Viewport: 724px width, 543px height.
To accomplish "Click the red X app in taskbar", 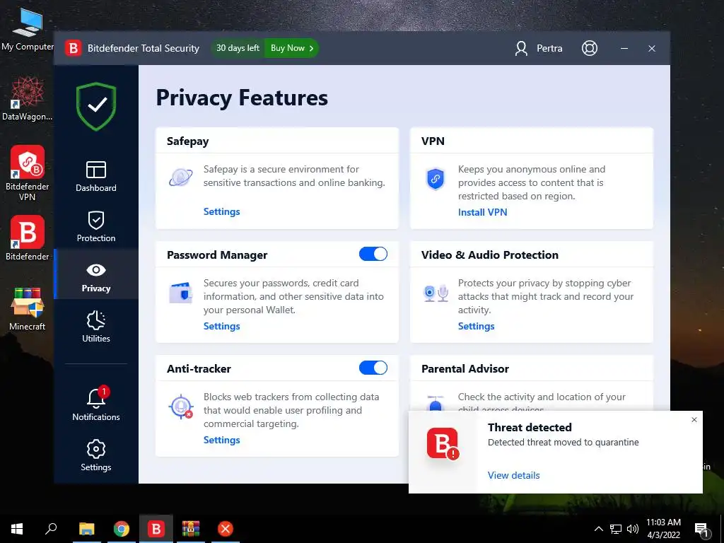I will [226, 529].
